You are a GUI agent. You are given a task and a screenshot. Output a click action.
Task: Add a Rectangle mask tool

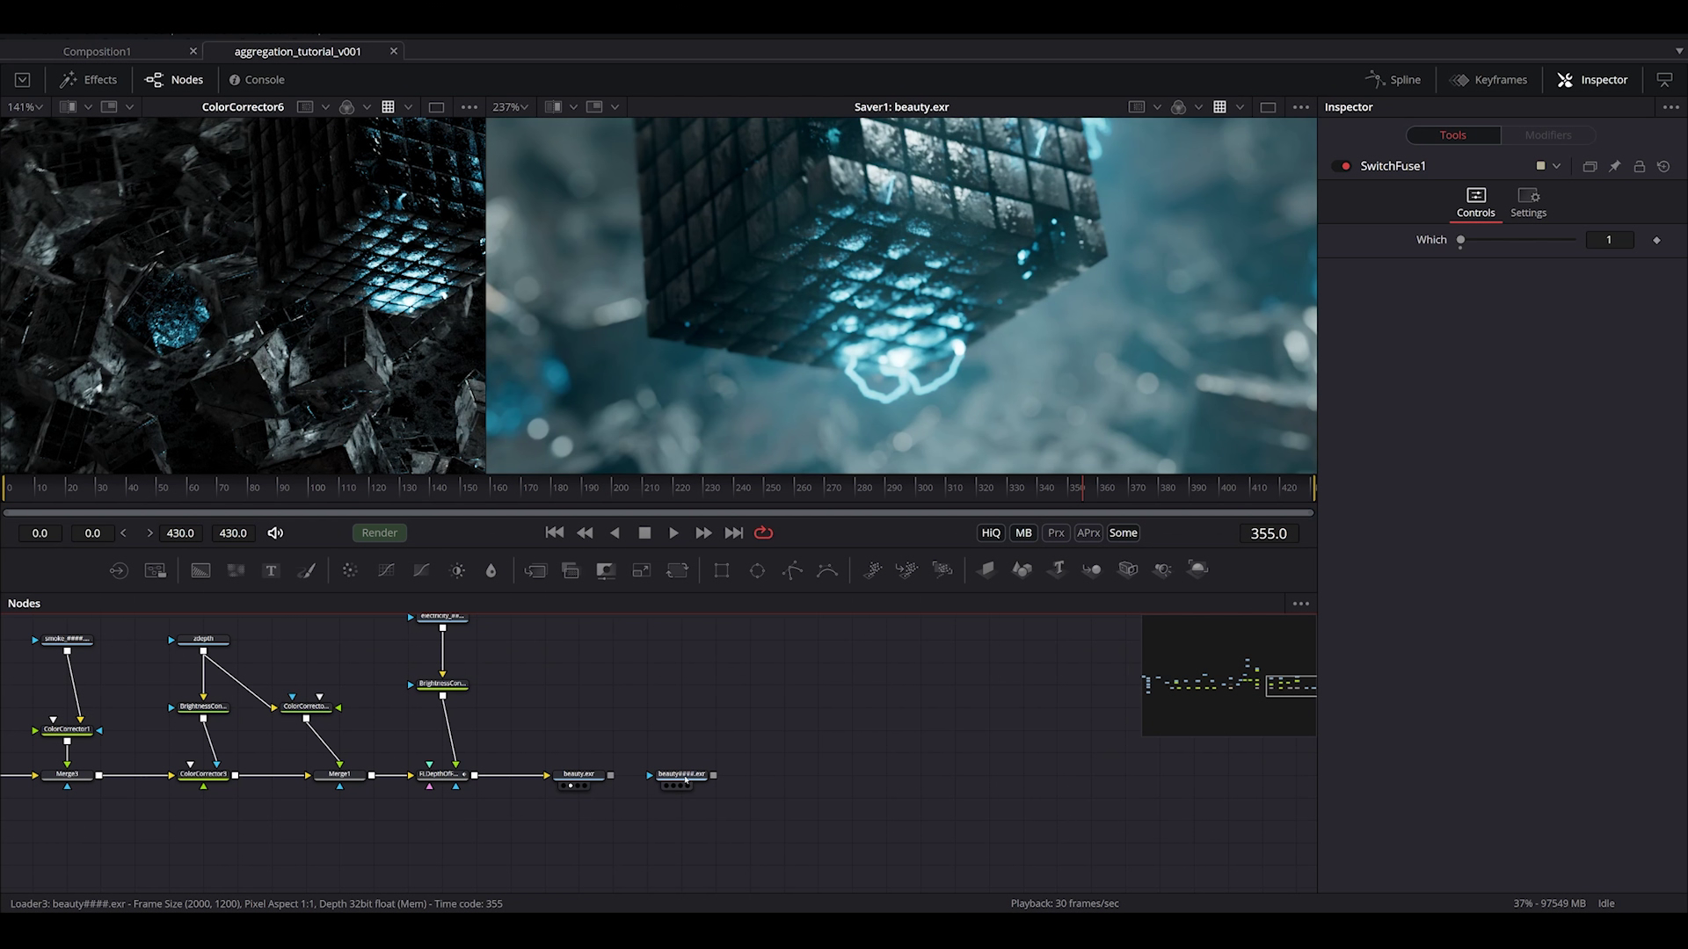tap(722, 570)
